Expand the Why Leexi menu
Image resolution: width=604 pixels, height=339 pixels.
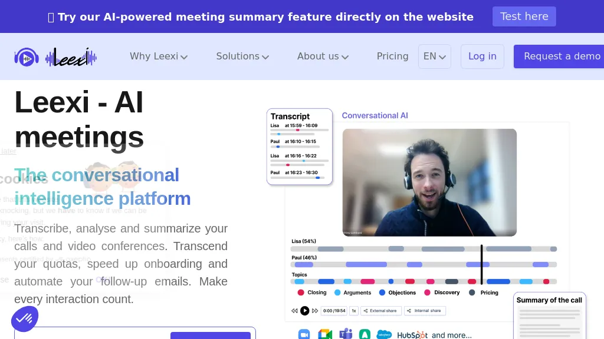pyautogui.click(x=159, y=56)
